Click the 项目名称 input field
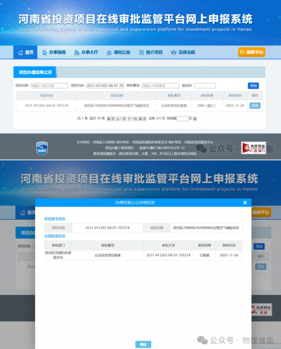This screenshot has width=281, height=349. pos(49,86)
